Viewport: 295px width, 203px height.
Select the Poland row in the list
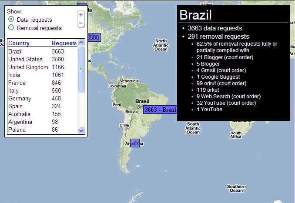click(43, 130)
